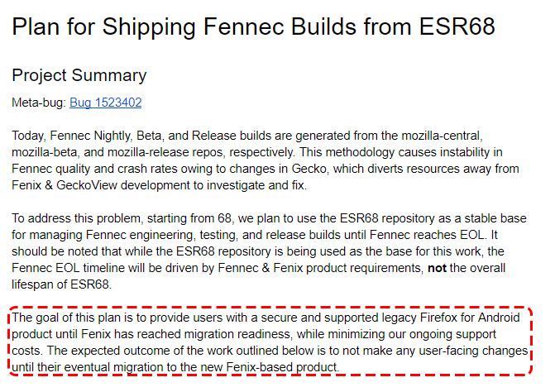This screenshot has width=555, height=387.
Task: Click the paragraph starting 'To address this problem'
Action: coord(269,251)
